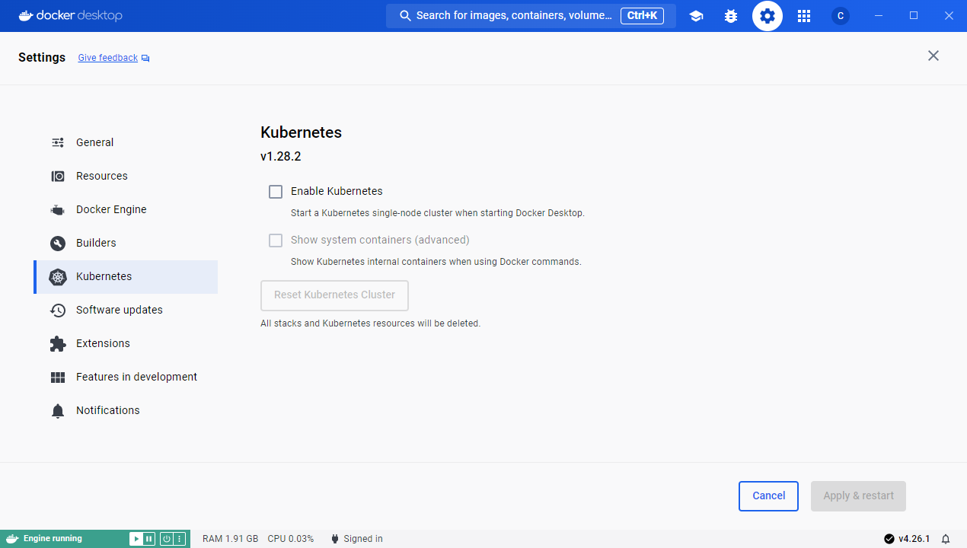The height and width of the screenshot is (548, 967).
Task: Open Features in development section
Action: 136,377
